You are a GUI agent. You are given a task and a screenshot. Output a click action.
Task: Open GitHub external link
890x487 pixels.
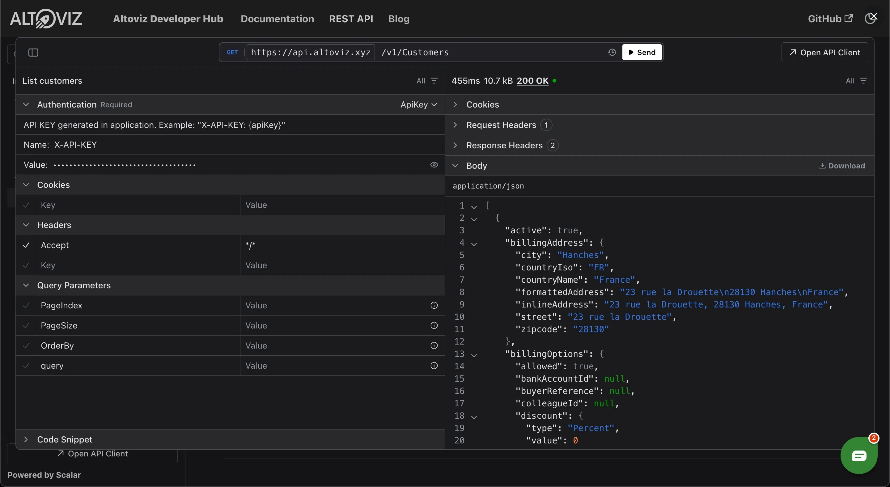click(830, 19)
